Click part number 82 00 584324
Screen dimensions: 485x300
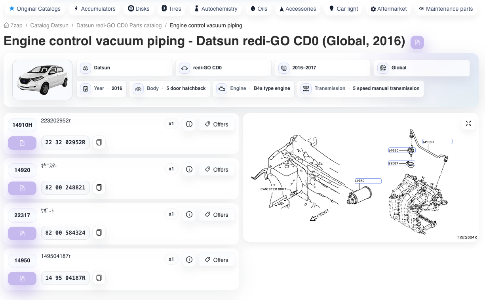[65, 233]
